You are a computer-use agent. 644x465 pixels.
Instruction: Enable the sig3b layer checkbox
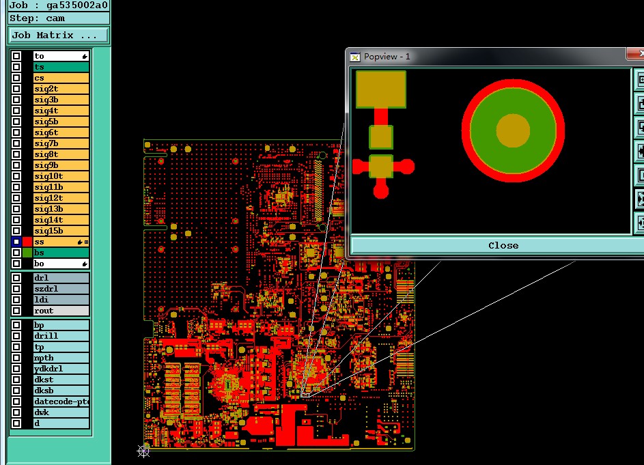16,100
